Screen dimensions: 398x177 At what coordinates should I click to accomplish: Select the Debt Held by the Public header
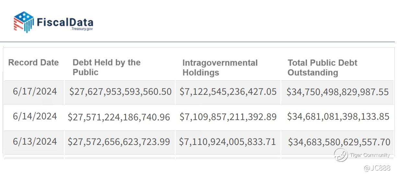coord(106,67)
